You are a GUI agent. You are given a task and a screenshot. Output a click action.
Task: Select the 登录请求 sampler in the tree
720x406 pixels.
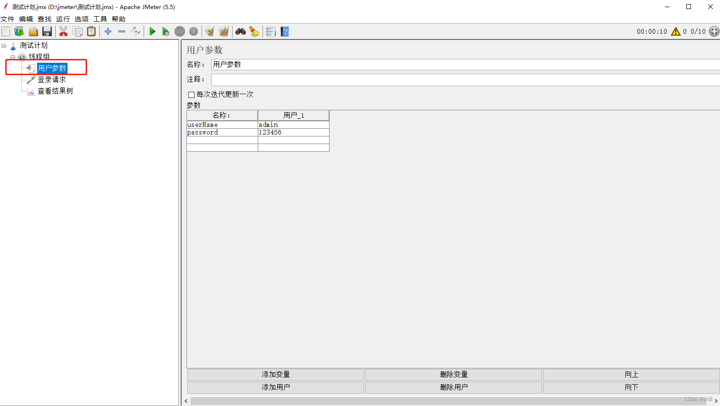coord(52,79)
